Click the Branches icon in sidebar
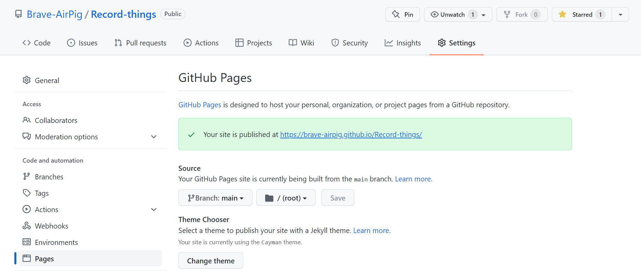Screen dimensions: 641x275 [x=27, y=176]
